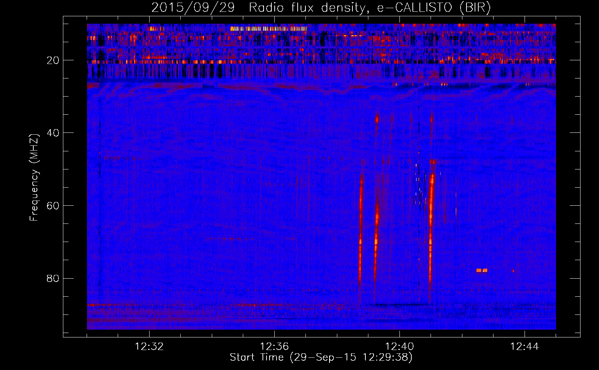Click the 60 MHz tick label
Image resolution: width=599 pixels, height=370 pixels.
(x=53, y=206)
